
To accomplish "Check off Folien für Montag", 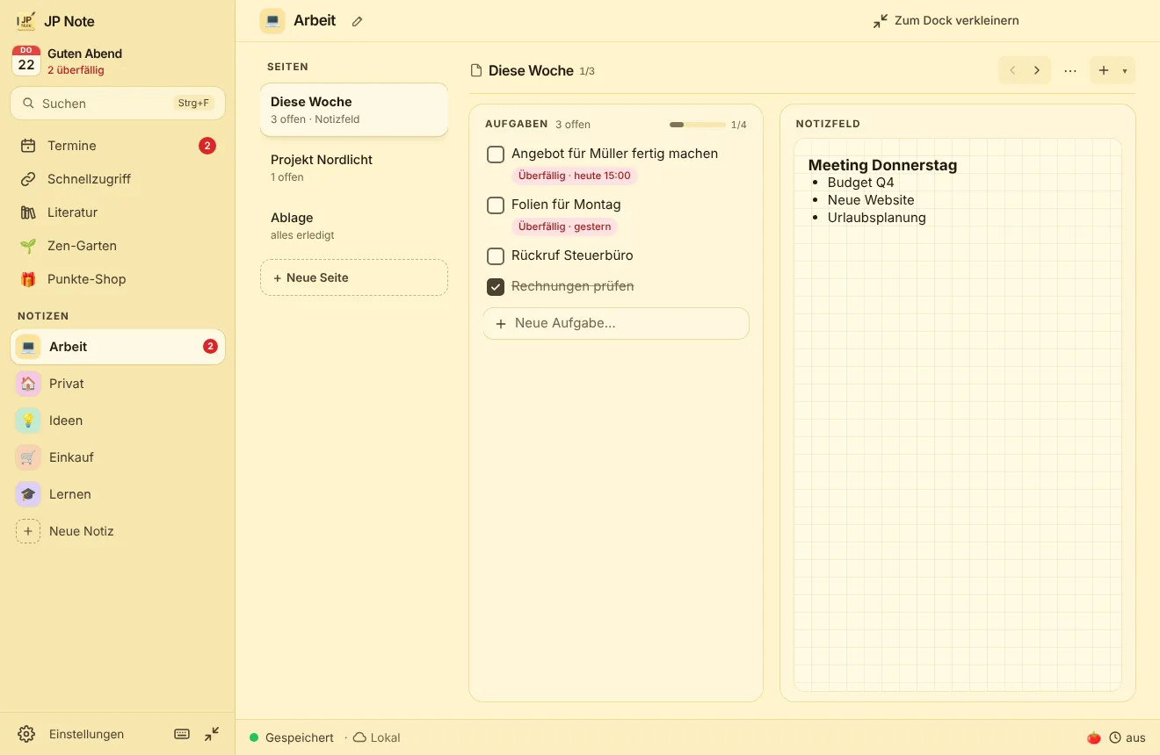I will [496, 205].
